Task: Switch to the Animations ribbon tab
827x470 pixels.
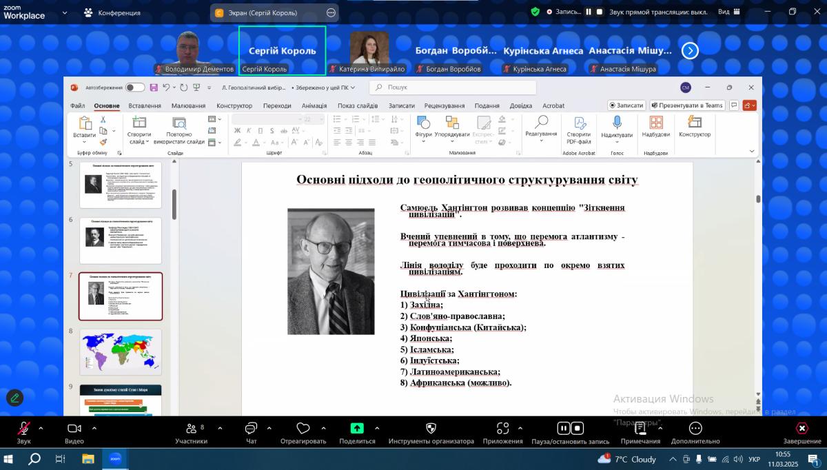Action: coord(314,105)
